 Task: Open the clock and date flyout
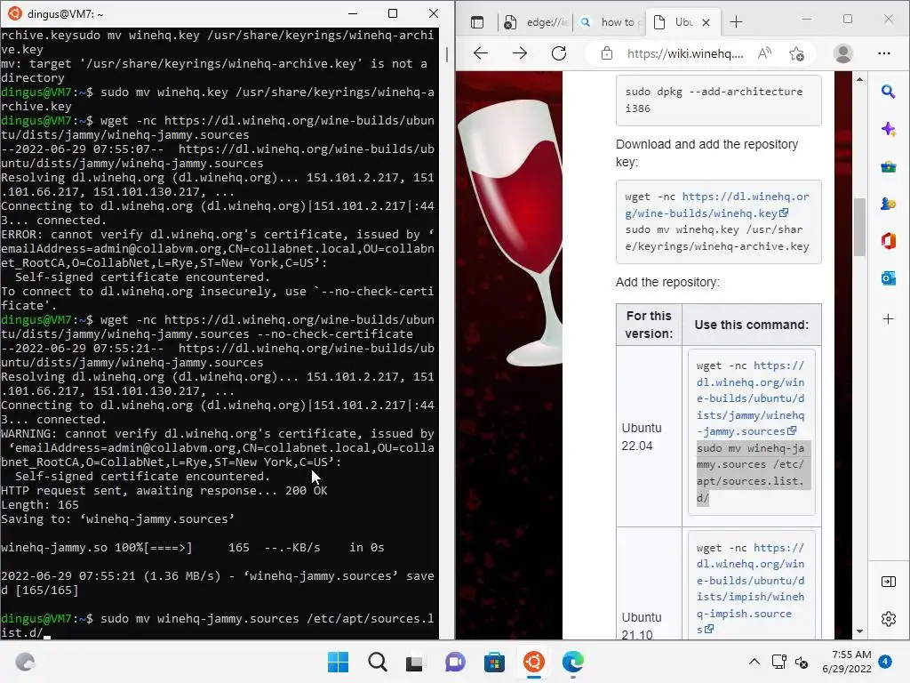coord(847,662)
